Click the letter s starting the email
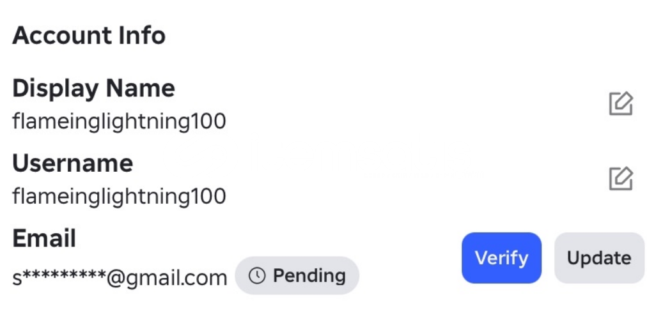 pyautogui.click(x=17, y=278)
